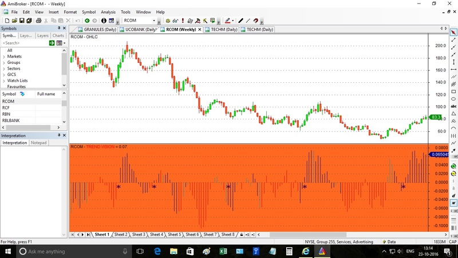This screenshot has width=458, height=258.
Task: Toggle the red magnet snap-to-price icon
Action: [255, 21]
